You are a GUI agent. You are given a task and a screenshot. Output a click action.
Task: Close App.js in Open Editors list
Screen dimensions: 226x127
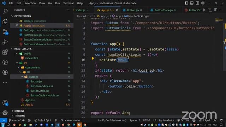[x=17, y=25]
